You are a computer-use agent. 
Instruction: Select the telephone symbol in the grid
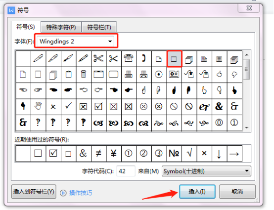[x=129, y=58]
